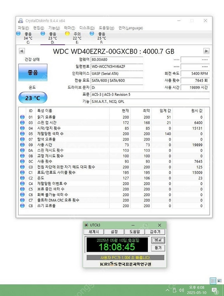Viewport: 224px width, 296px height.
Task: Click the 좋음 health status button
Action: click(33, 72)
